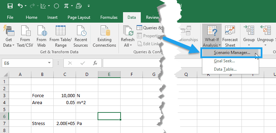Switch to the Page Layout tab
Viewport: 276px width, 133px height.
(x=79, y=17)
